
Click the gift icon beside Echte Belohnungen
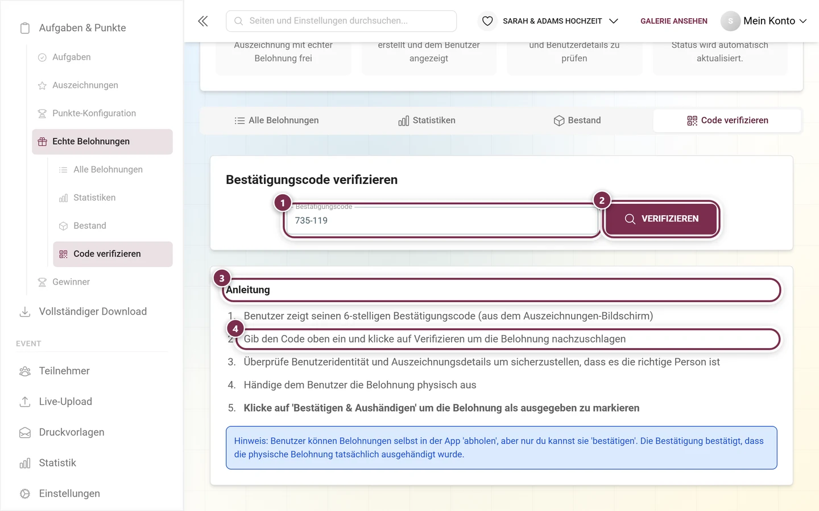tap(42, 141)
